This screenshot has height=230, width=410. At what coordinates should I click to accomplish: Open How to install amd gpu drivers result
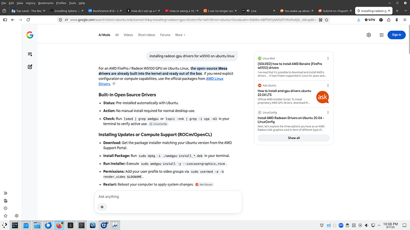(284, 93)
